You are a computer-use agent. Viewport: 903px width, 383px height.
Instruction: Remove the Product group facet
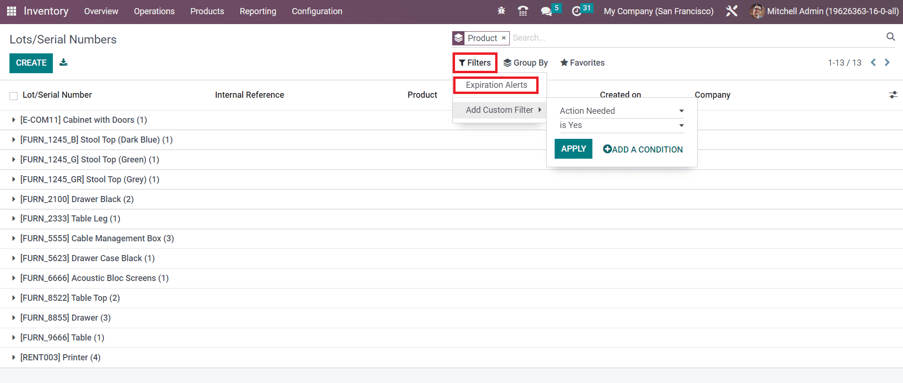click(504, 38)
